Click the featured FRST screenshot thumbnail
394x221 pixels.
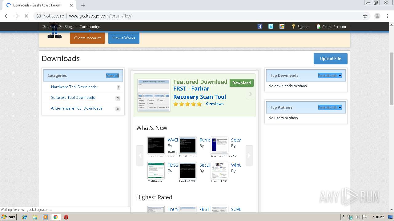pyautogui.click(x=154, y=95)
